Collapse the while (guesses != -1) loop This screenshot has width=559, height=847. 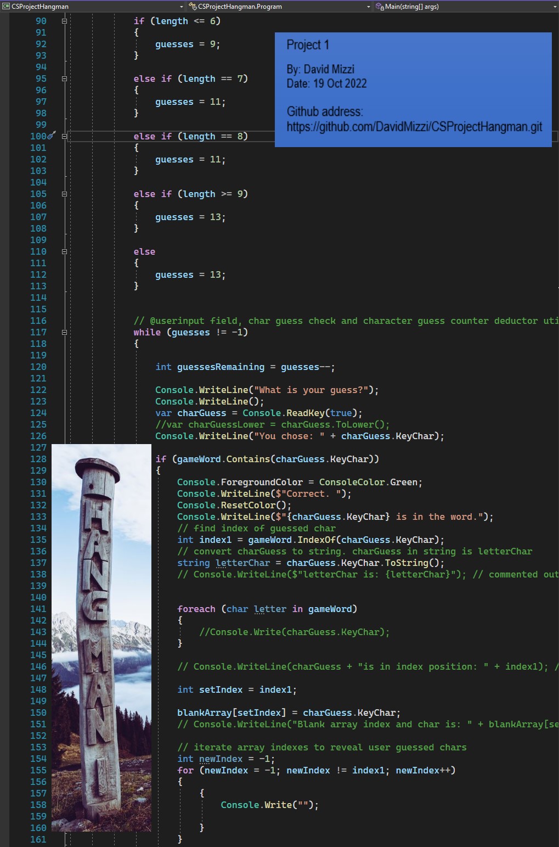point(63,332)
